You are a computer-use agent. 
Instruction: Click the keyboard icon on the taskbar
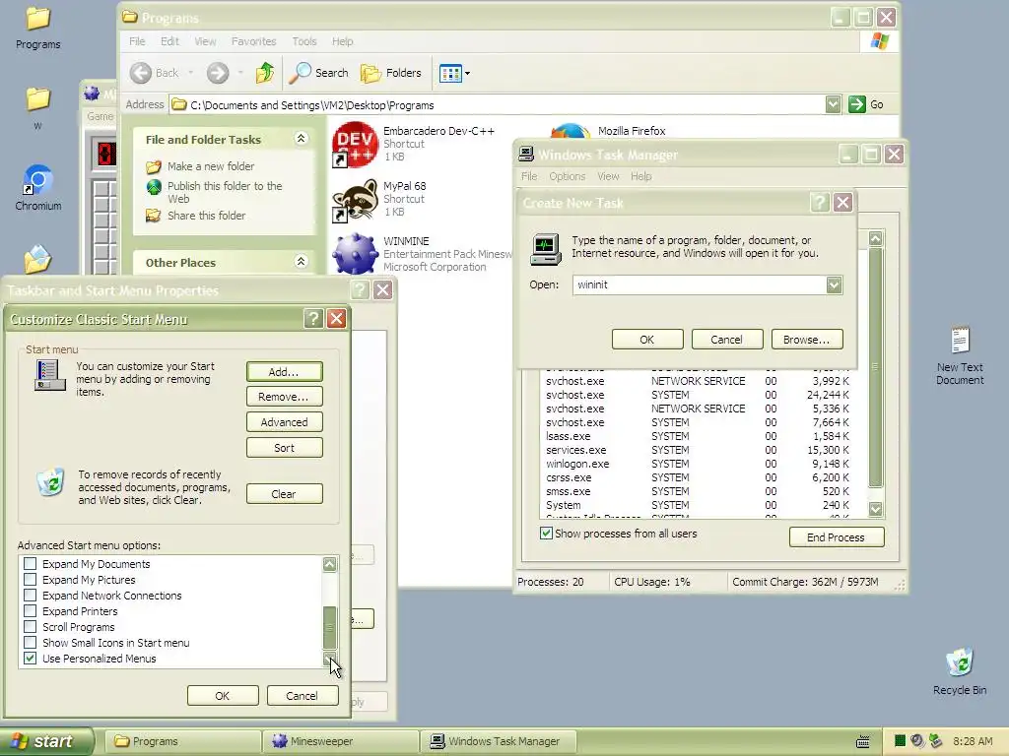tap(863, 742)
